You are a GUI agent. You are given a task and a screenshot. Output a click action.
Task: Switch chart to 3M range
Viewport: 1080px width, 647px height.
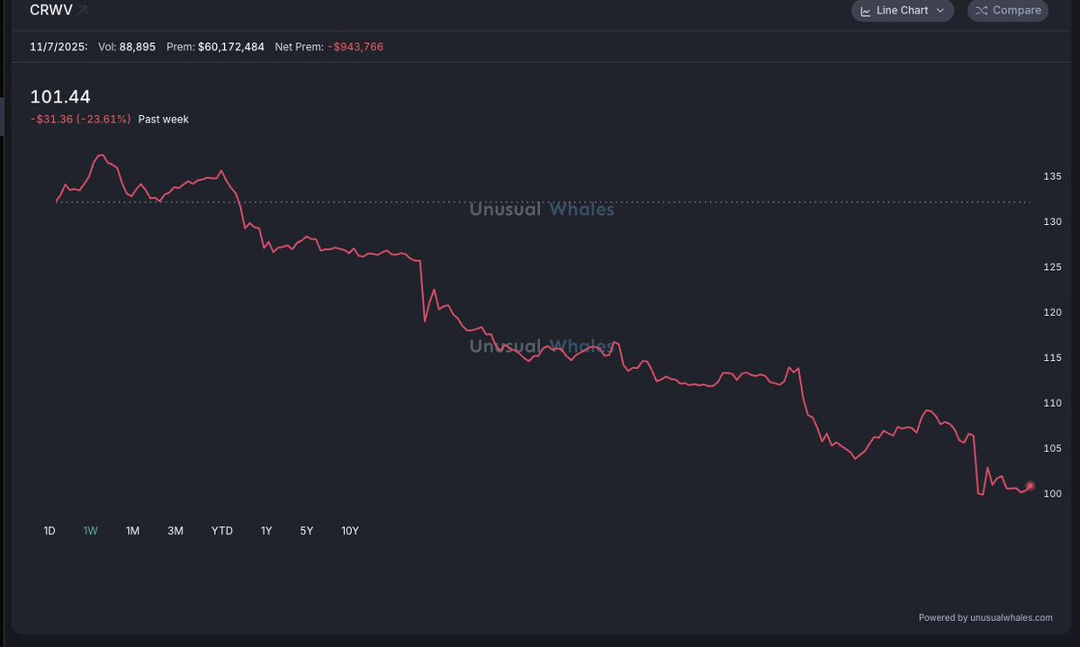coord(175,531)
